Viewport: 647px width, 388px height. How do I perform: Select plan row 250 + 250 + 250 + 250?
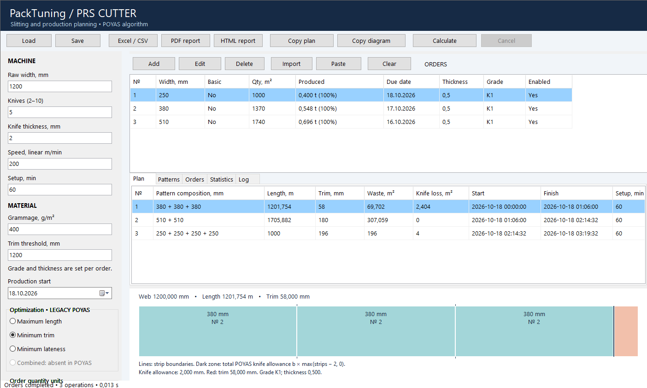click(388, 233)
